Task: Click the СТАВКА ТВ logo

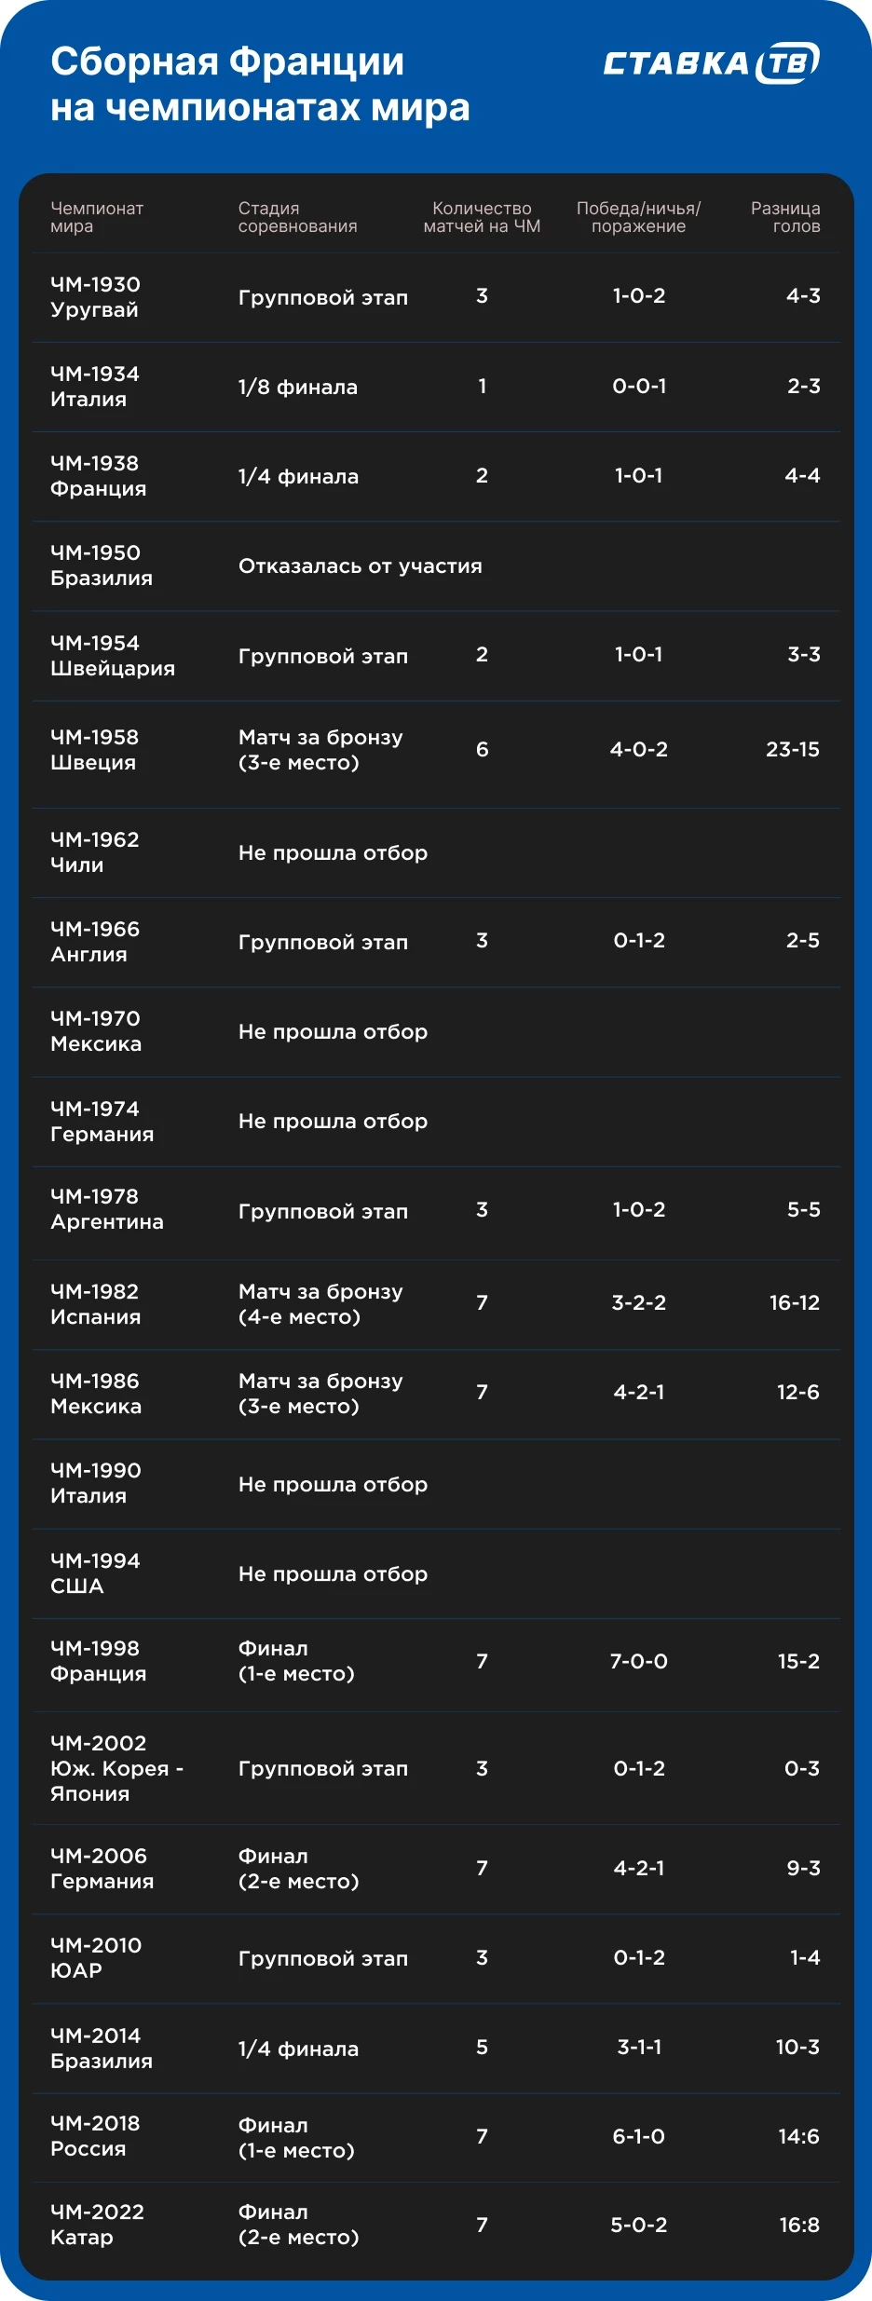Action: [712, 62]
